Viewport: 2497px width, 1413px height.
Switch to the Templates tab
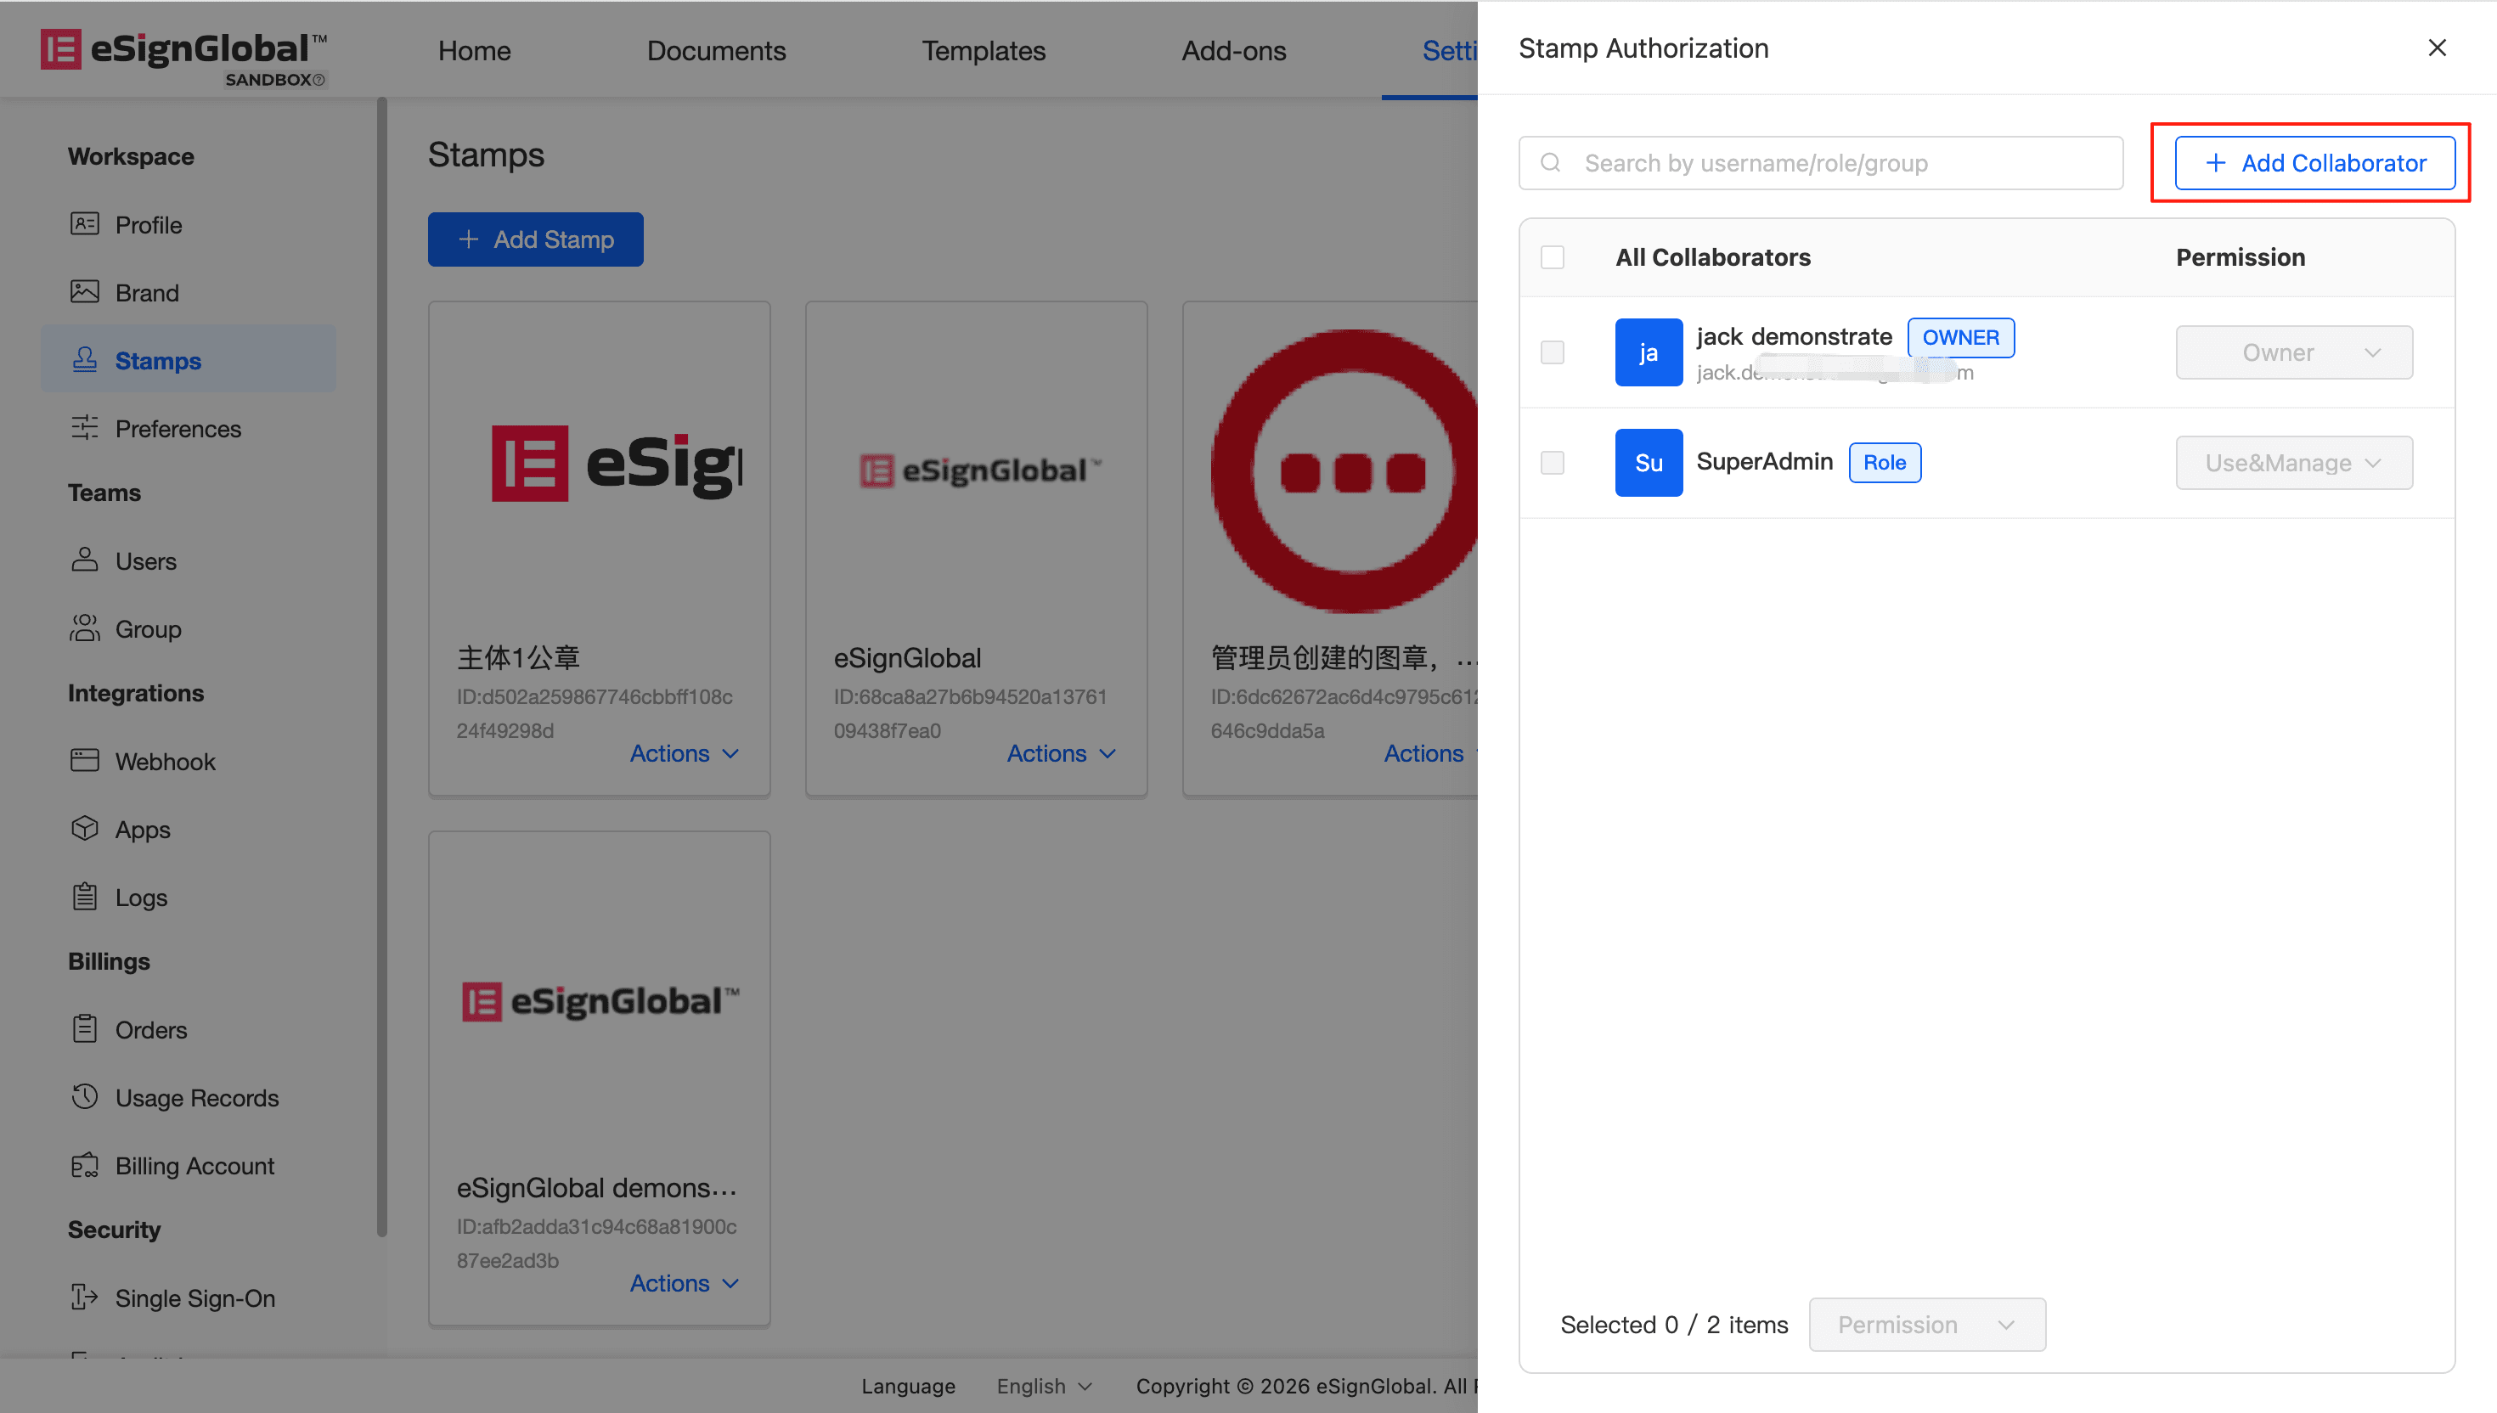point(982,50)
